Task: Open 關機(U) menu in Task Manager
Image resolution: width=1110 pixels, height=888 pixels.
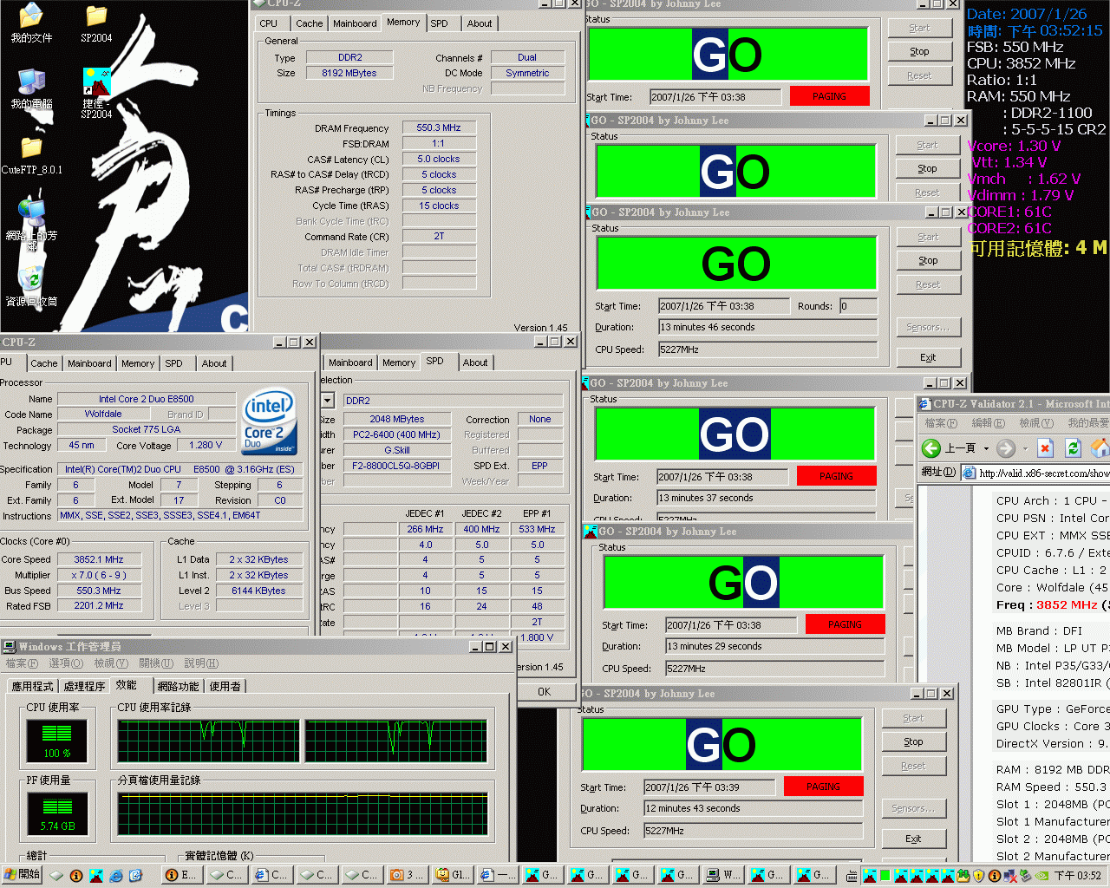Action: click(x=156, y=663)
